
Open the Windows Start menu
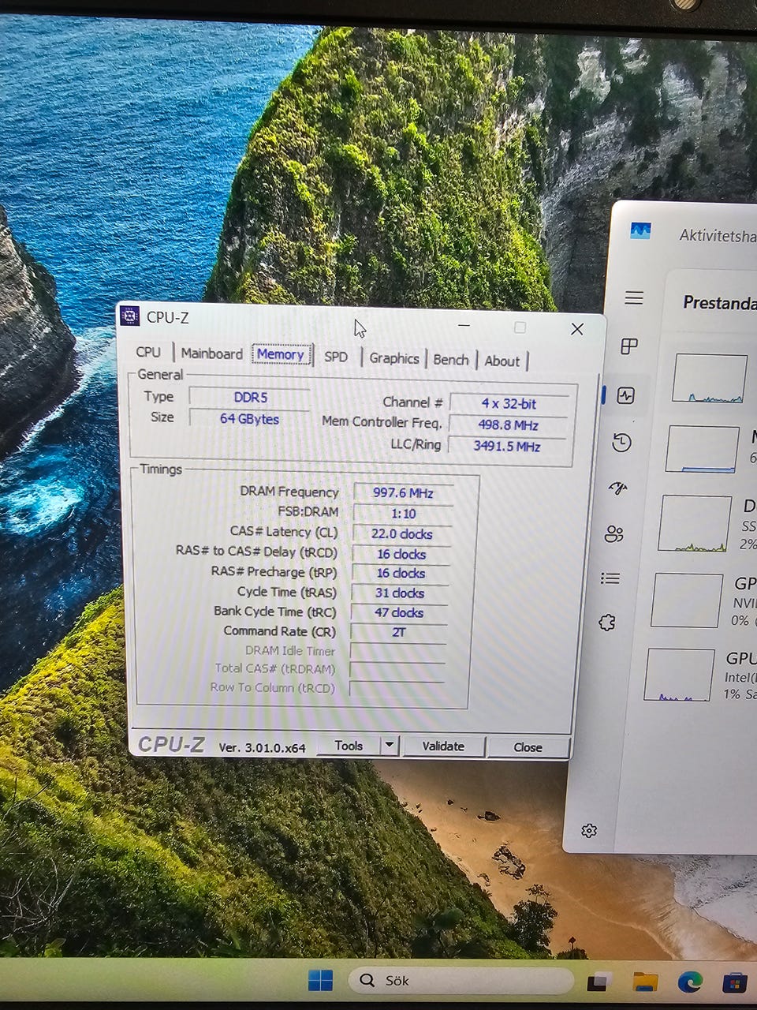[x=320, y=981]
